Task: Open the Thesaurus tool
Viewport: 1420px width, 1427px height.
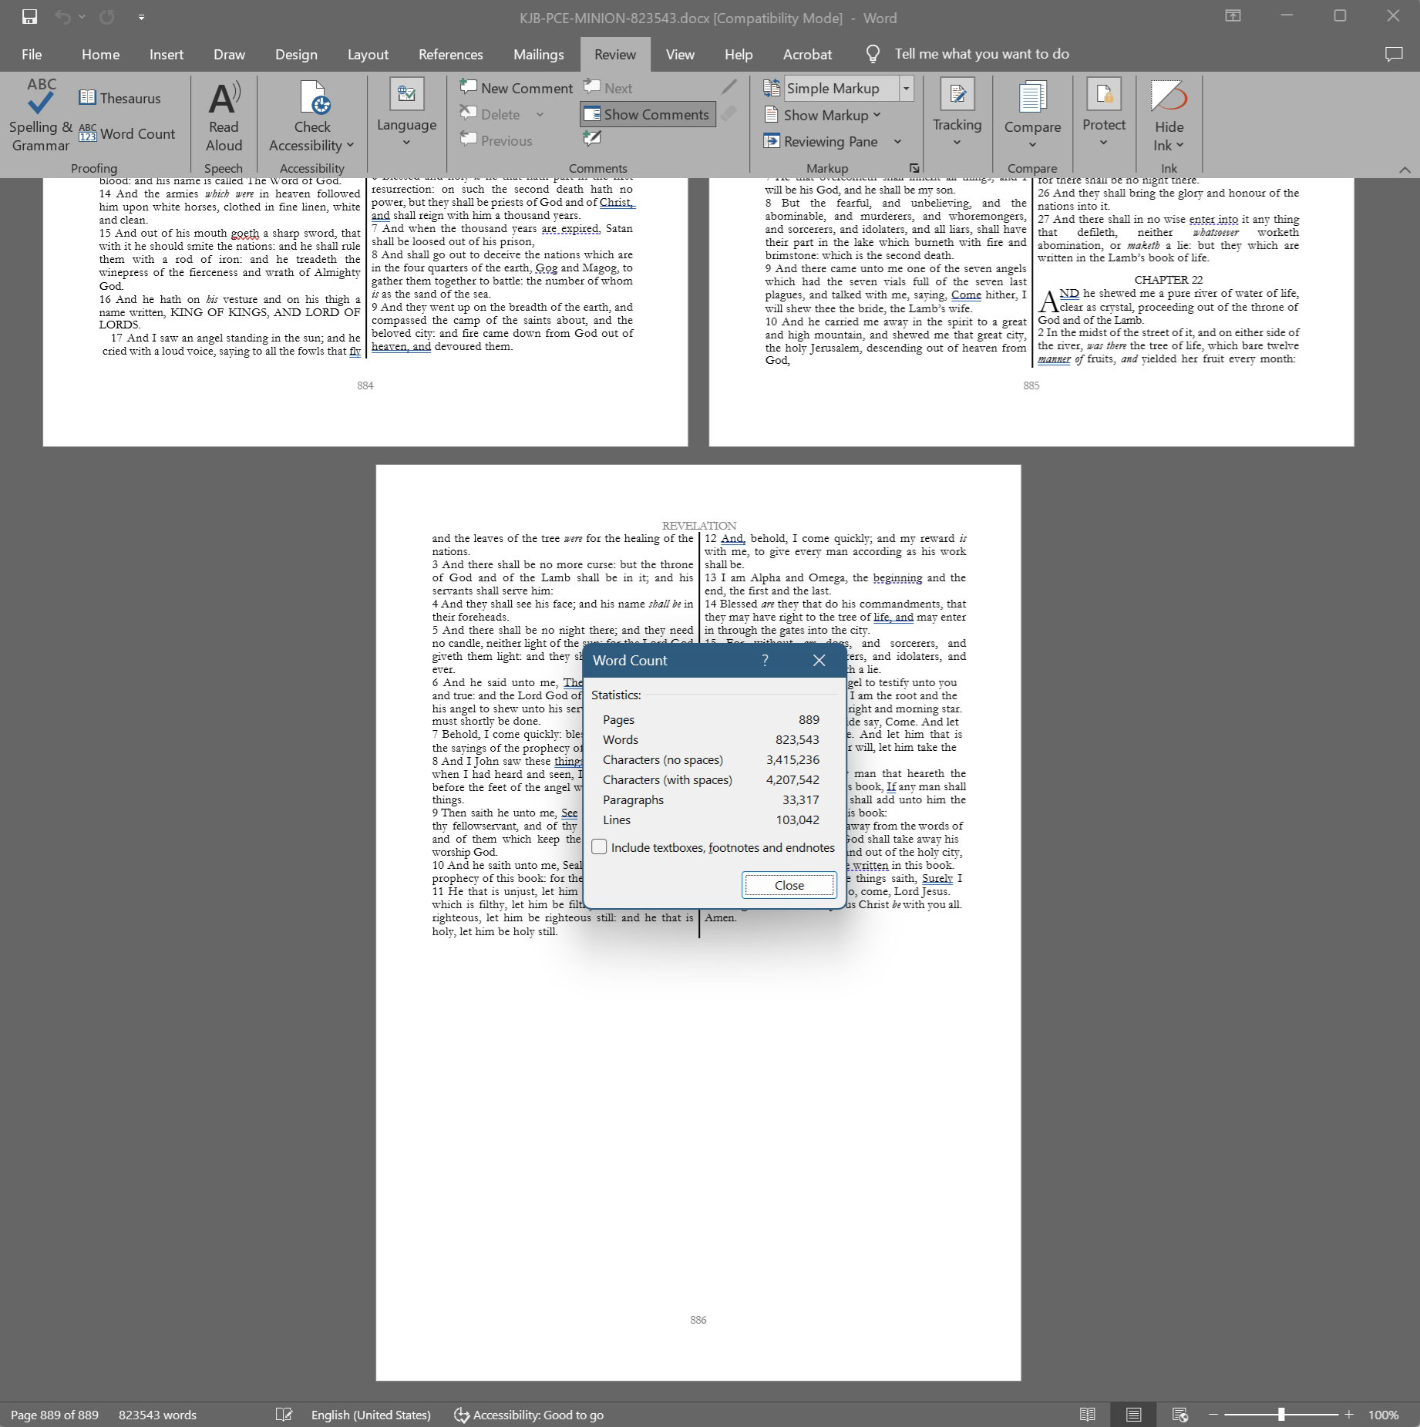Action: [x=119, y=98]
